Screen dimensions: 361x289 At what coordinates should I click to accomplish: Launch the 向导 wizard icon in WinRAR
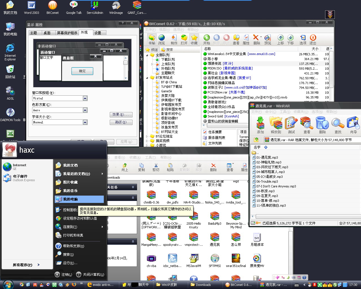353,125
